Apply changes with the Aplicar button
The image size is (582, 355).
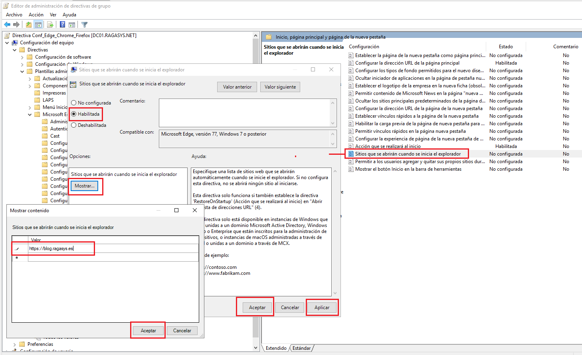[x=322, y=307]
